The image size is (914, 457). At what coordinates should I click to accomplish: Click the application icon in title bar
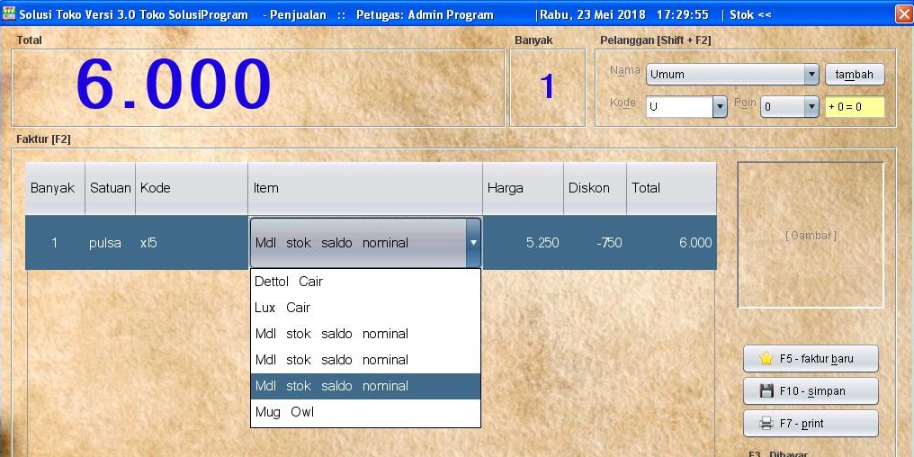coord(9,14)
